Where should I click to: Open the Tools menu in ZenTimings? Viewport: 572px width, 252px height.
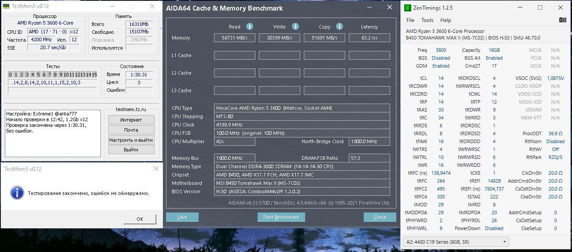pos(427,20)
